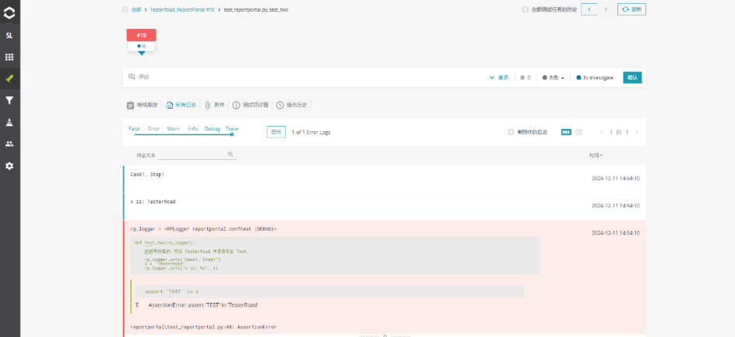Image resolution: width=735 pixels, height=337 pixels.
Task: Set log level slider to Error
Action: (x=153, y=129)
